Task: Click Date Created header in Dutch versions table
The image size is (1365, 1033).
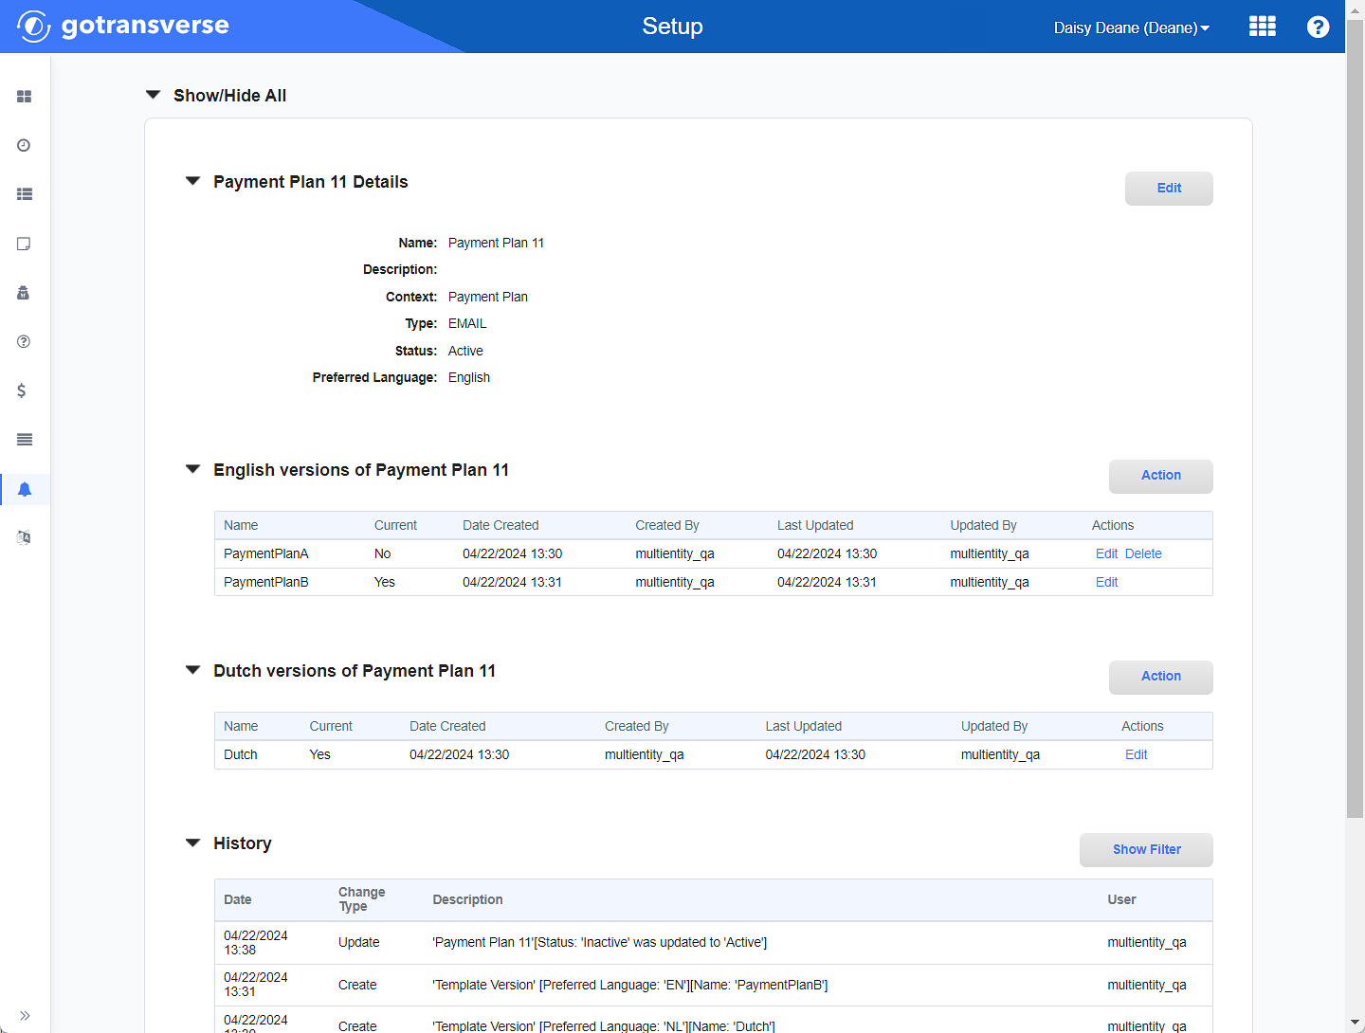Action: click(447, 726)
